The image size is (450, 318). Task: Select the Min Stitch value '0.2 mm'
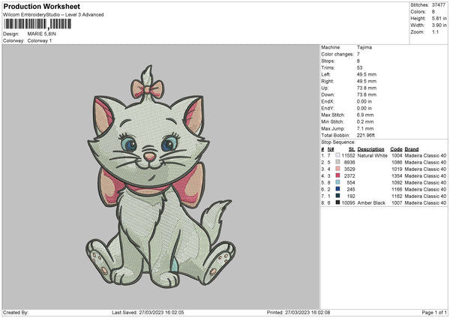point(365,121)
